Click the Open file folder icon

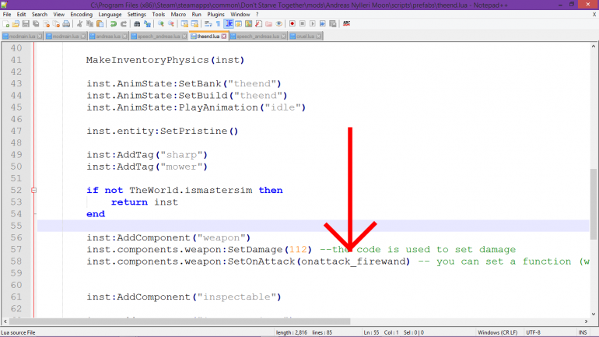pyautogui.click(x=16, y=24)
